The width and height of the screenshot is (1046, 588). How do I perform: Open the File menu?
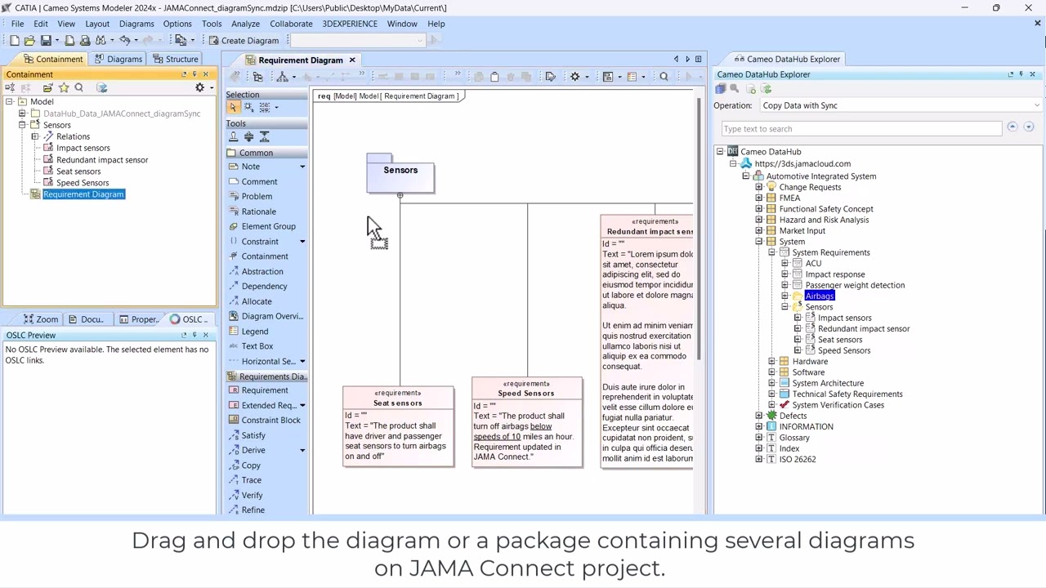click(17, 24)
